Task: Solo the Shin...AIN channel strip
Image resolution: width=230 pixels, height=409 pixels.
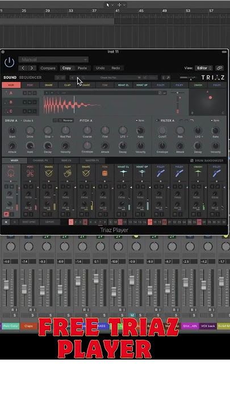Action: [194, 315]
